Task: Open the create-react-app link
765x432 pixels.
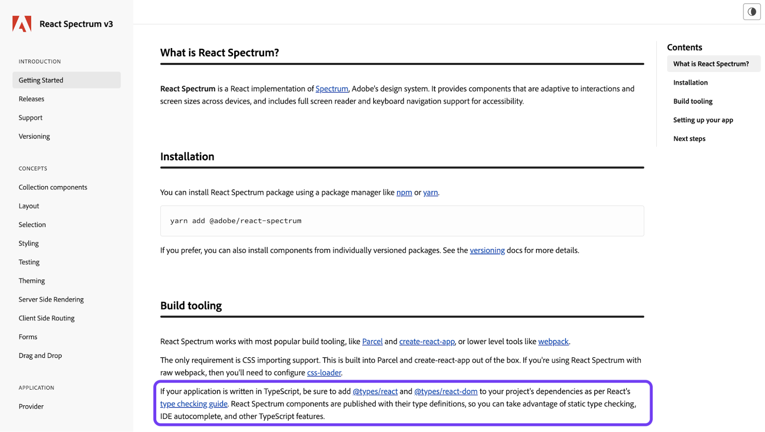Action: 427,341
